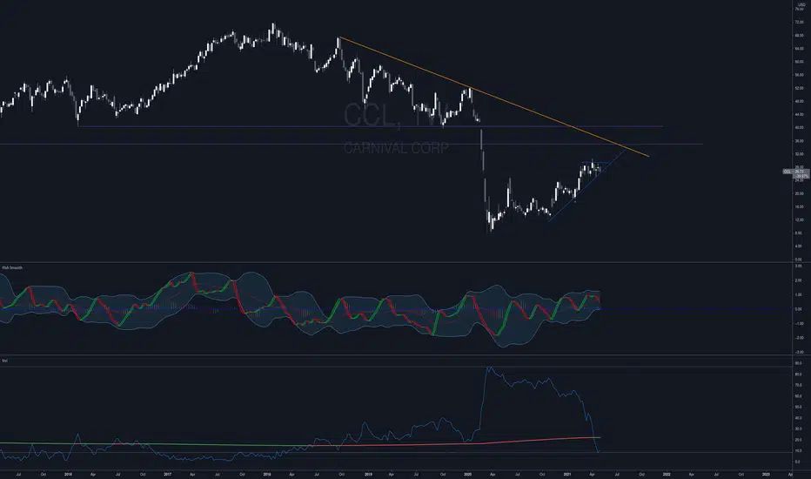Click the 16.00 price axis label

click(x=799, y=206)
